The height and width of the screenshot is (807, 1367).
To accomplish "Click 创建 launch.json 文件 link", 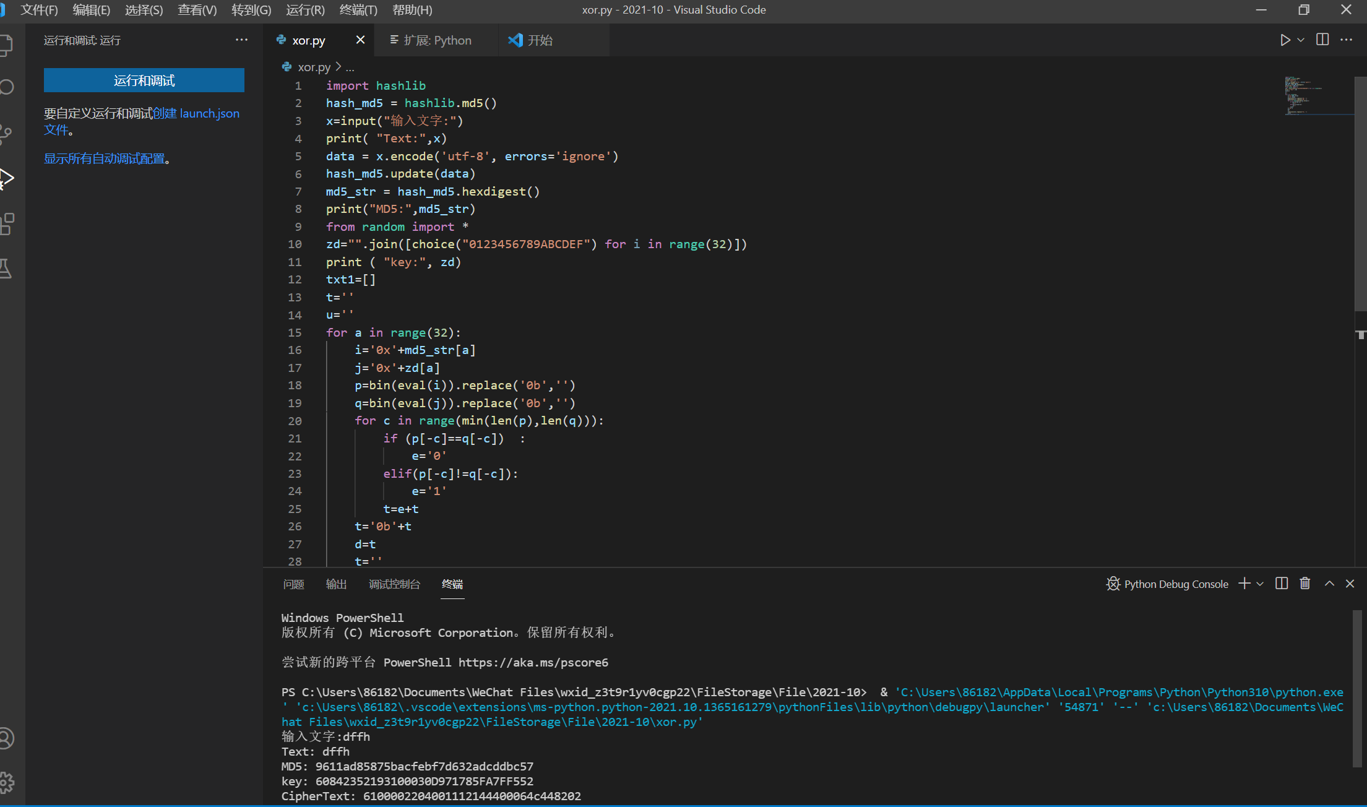I will (x=196, y=113).
